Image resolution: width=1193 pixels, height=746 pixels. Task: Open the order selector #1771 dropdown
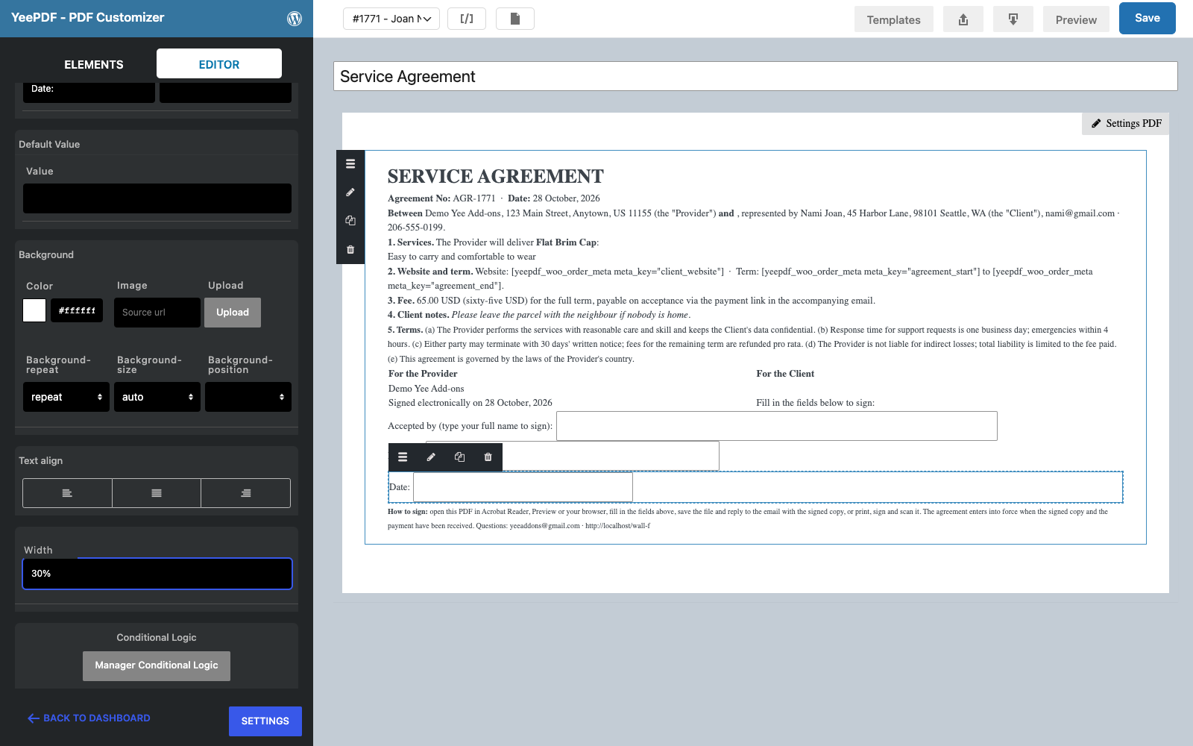391,19
